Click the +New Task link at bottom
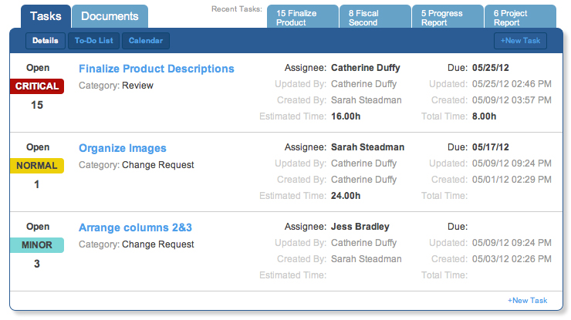Screen dimensions: 571x320 point(527,301)
